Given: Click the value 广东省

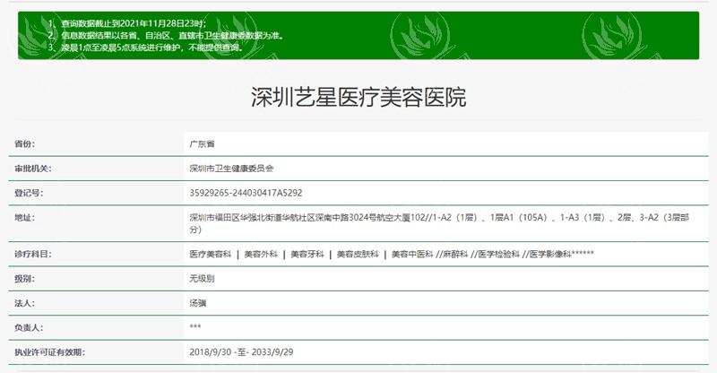Looking at the screenshot, I should (x=203, y=143).
